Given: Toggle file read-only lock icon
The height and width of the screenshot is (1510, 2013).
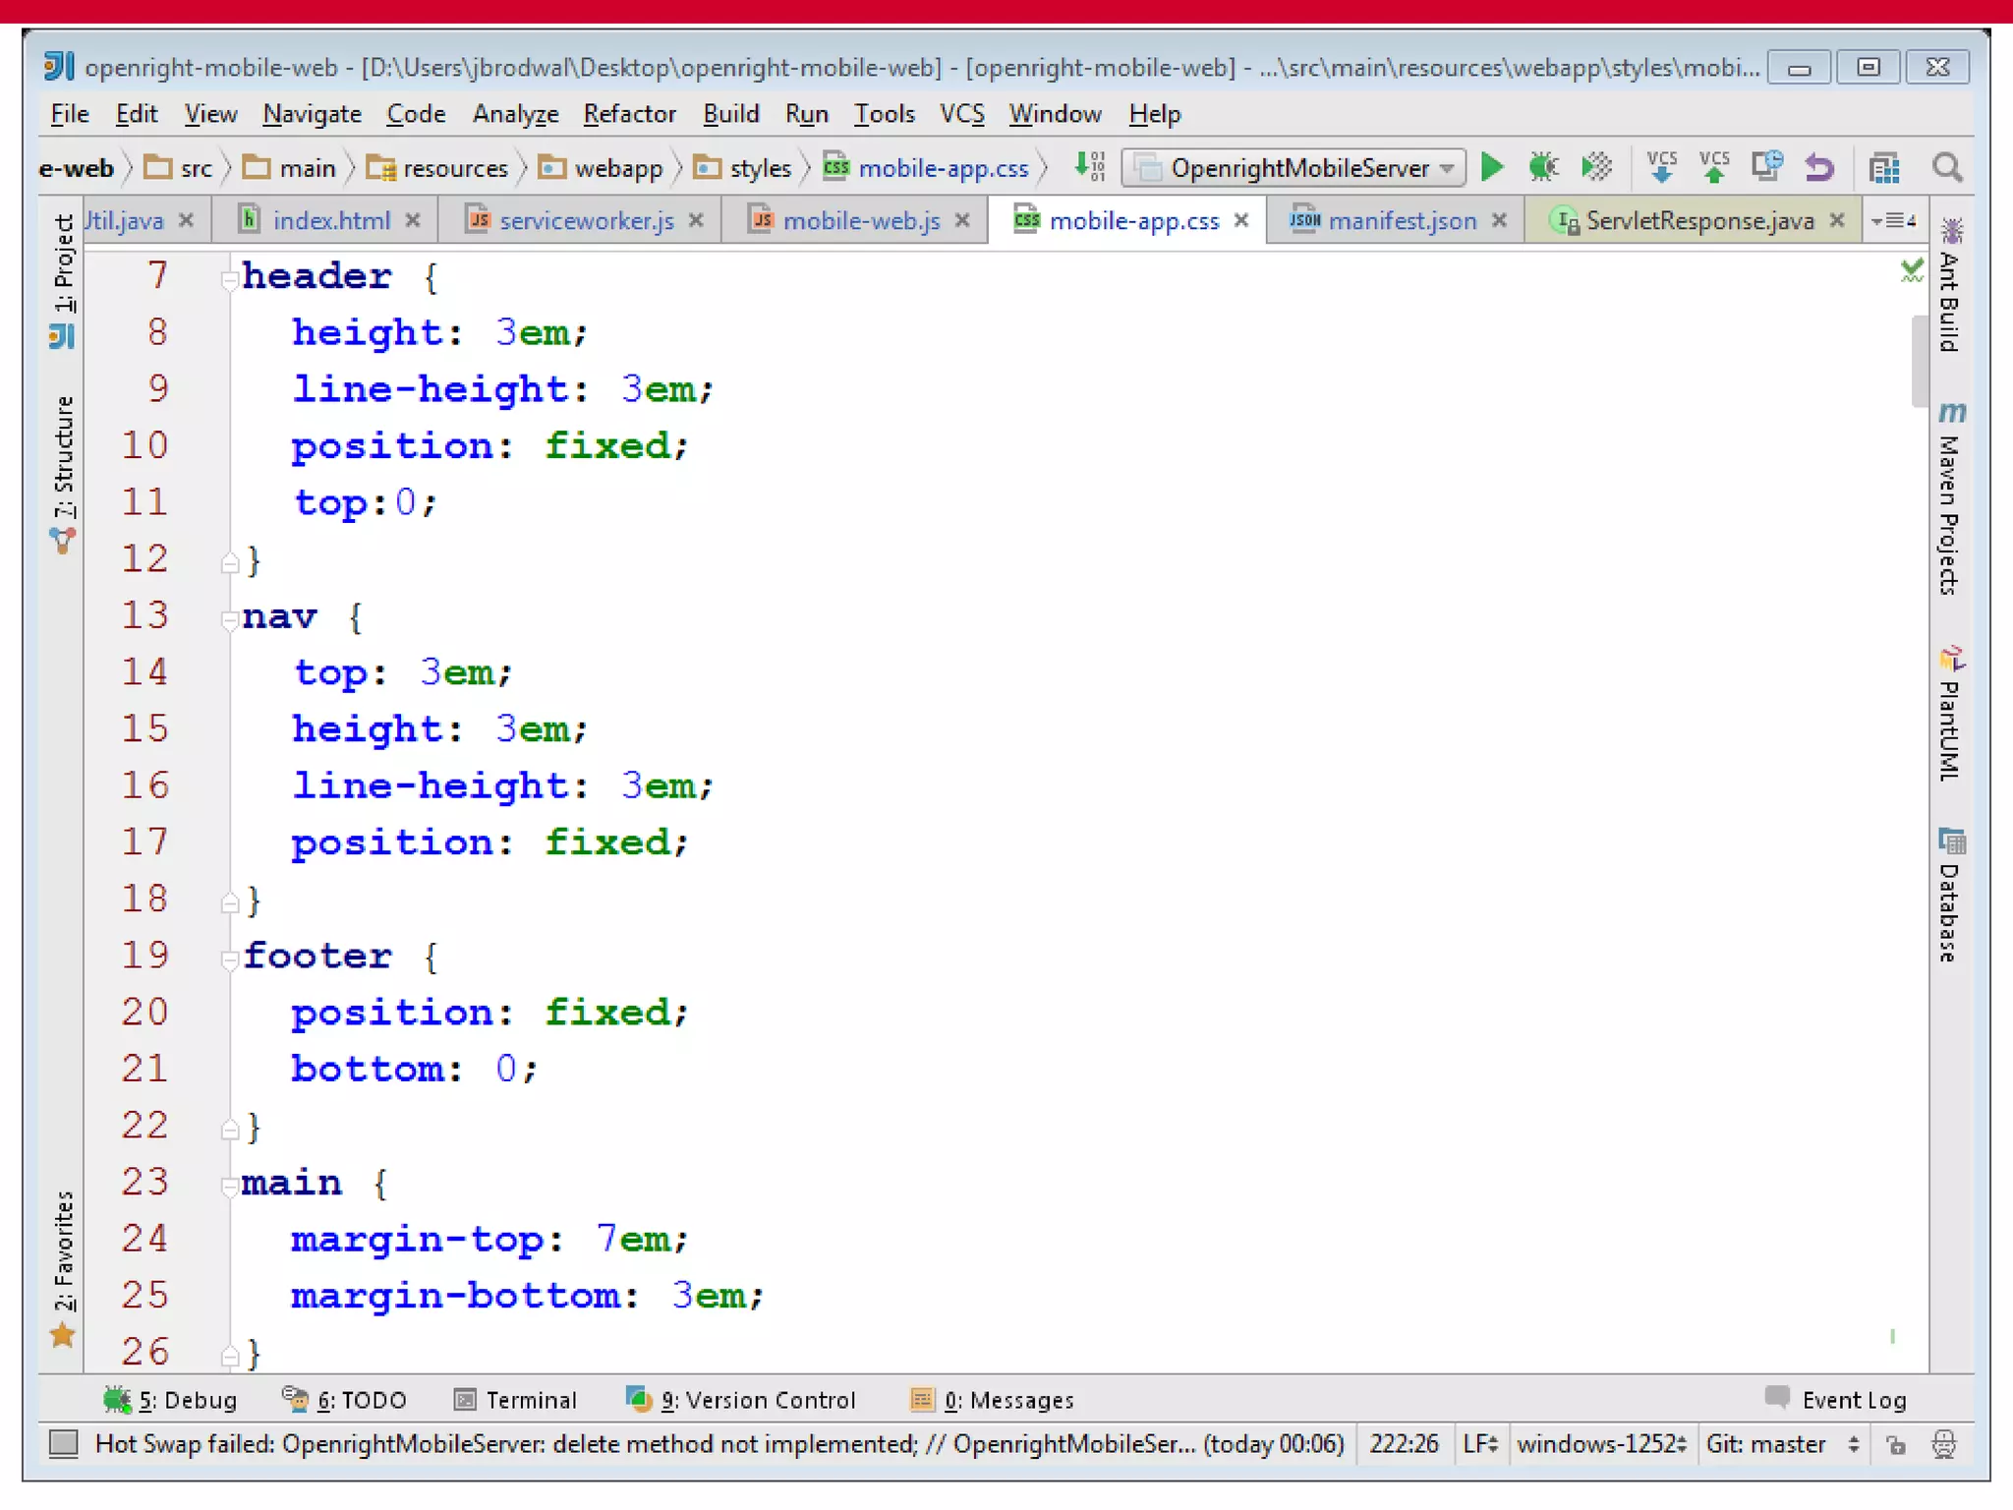Looking at the screenshot, I should point(1896,1444).
